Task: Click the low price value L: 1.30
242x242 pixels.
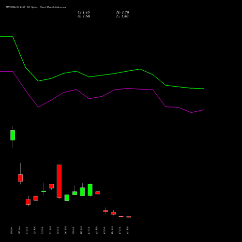Action: pyautogui.click(x=122, y=16)
